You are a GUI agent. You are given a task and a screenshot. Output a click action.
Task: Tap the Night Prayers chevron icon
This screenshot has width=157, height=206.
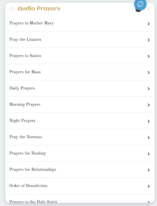pyautogui.click(x=149, y=121)
